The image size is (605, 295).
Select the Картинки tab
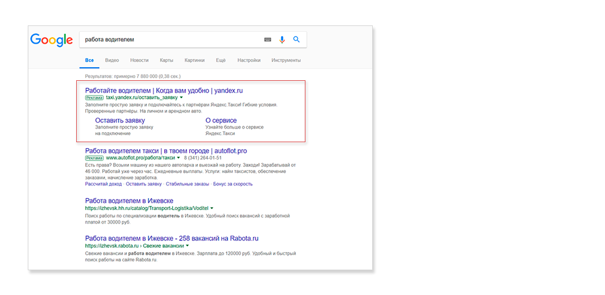194,60
